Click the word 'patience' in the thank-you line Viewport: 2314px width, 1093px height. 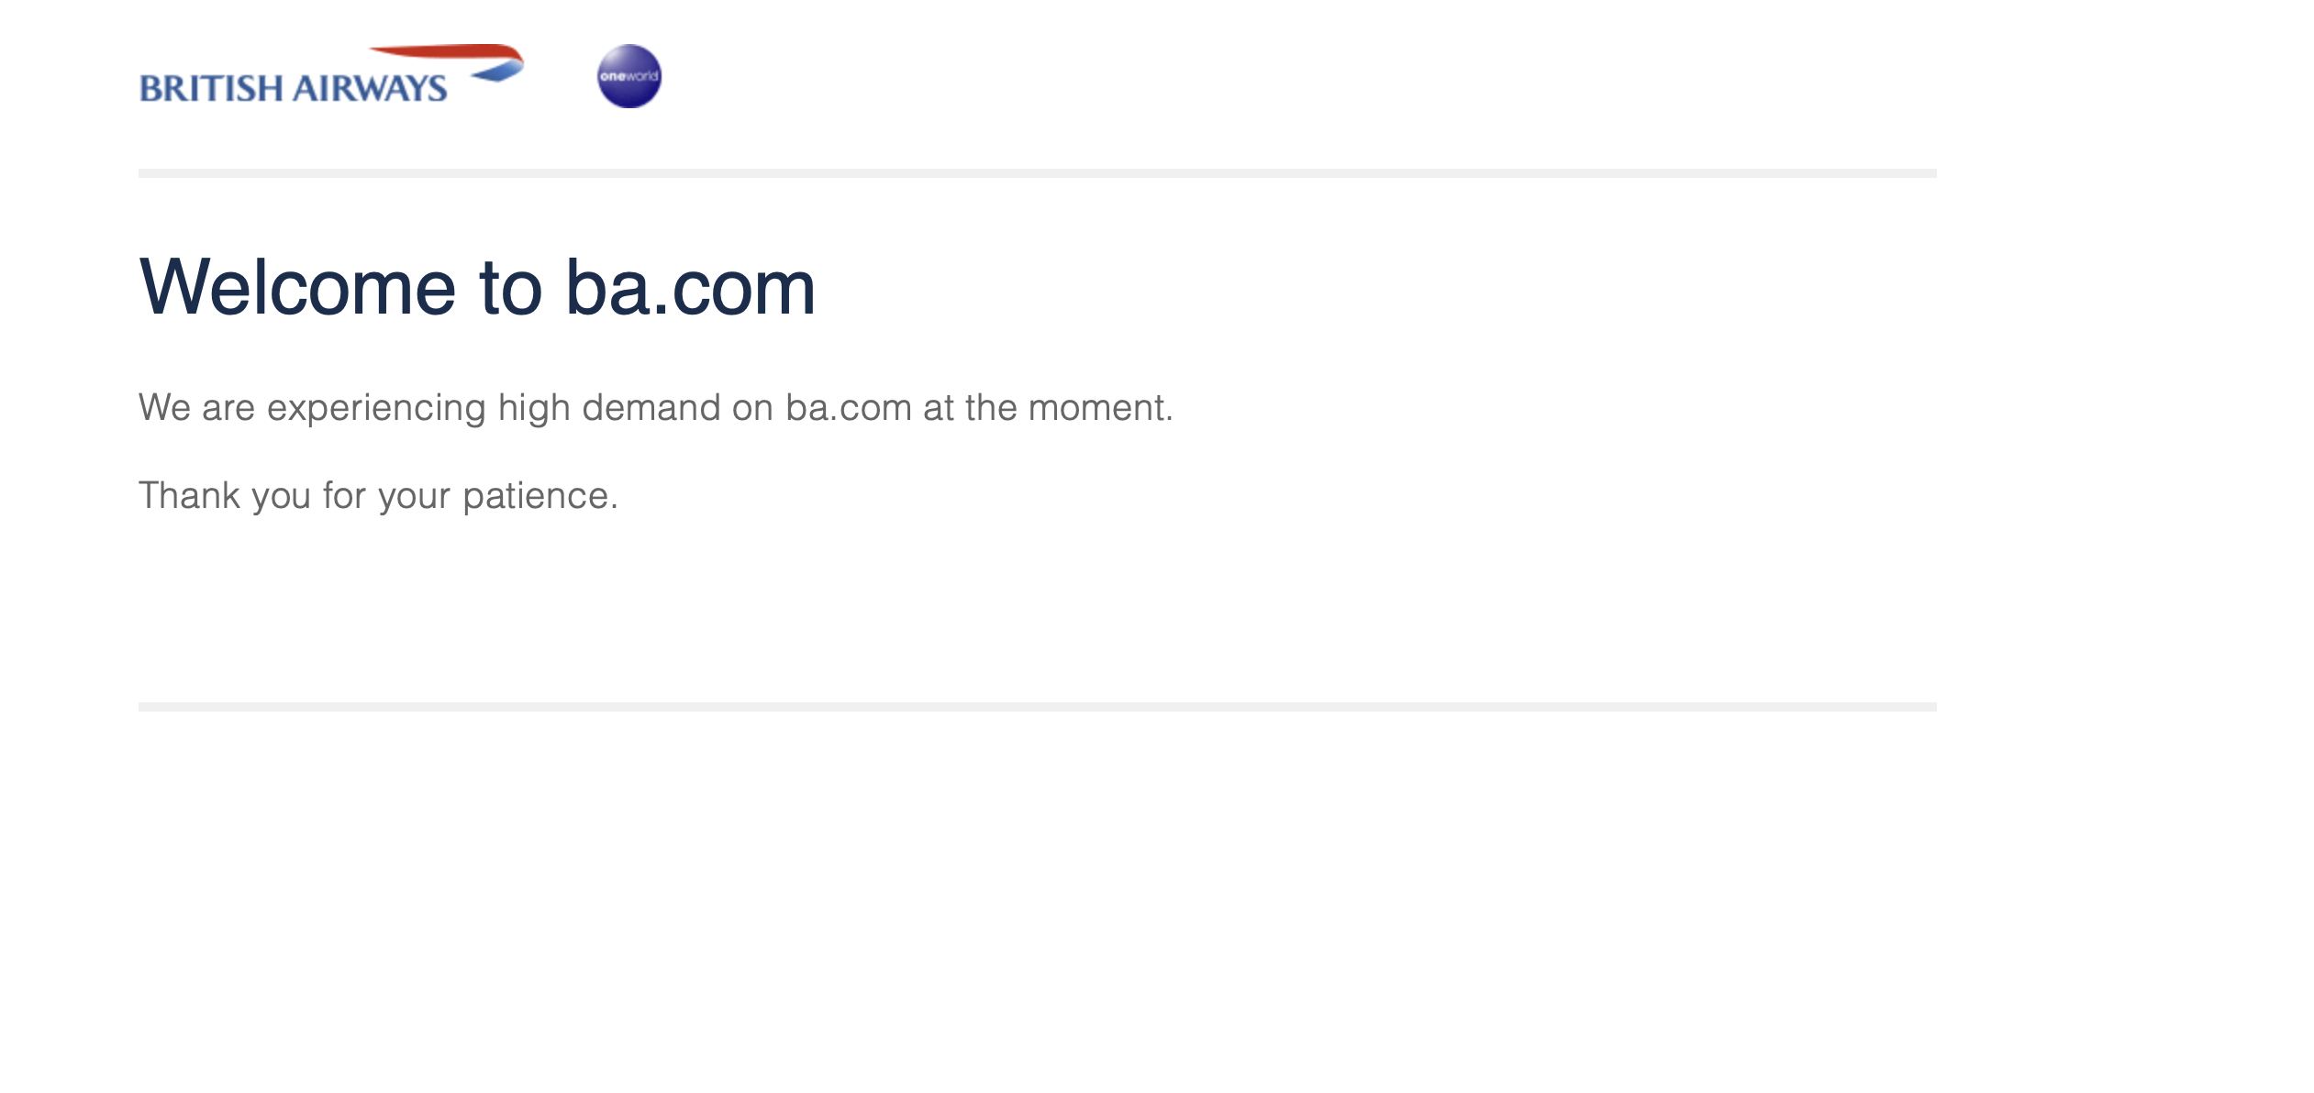[x=537, y=496]
